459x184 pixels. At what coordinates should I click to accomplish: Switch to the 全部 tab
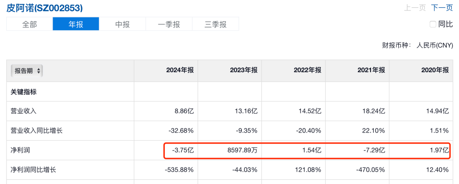click(x=29, y=24)
